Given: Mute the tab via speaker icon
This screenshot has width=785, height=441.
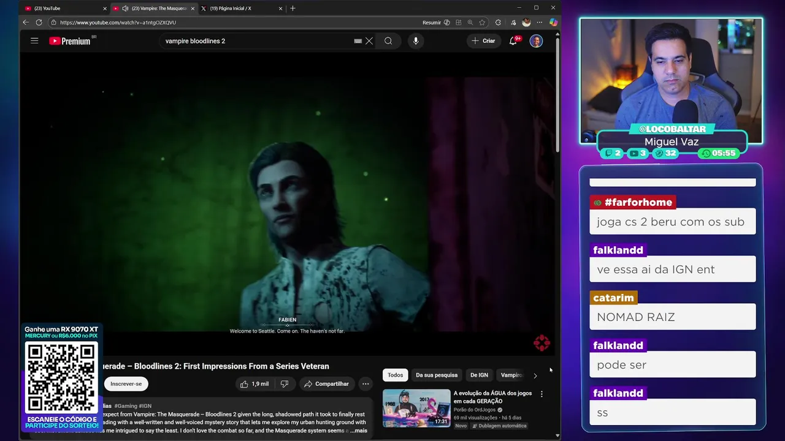Looking at the screenshot, I should click(125, 9).
